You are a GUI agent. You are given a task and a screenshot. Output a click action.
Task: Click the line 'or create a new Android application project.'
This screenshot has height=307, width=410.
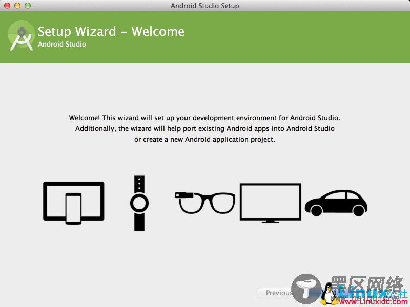(x=204, y=139)
